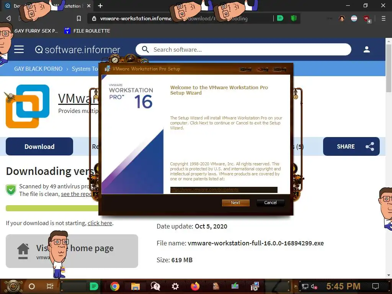Click the green download progress bar
The height and width of the screenshot is (294, 392).
[x=52, y=208]
